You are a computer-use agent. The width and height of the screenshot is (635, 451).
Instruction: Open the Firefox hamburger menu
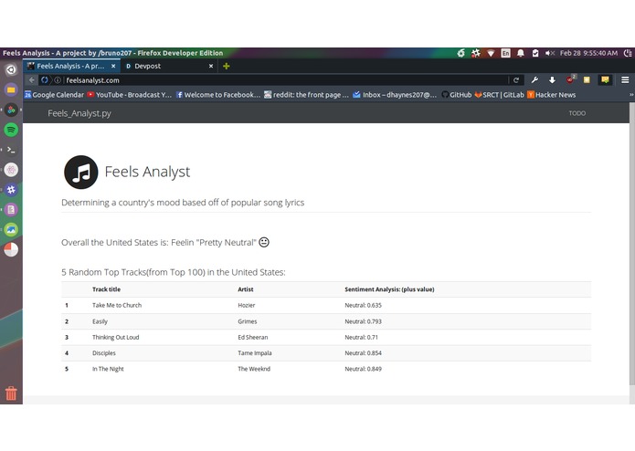(x=625, y=80)
